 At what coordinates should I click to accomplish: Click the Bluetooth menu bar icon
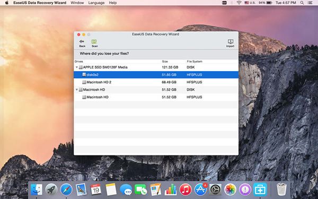[x=232, y=3]
